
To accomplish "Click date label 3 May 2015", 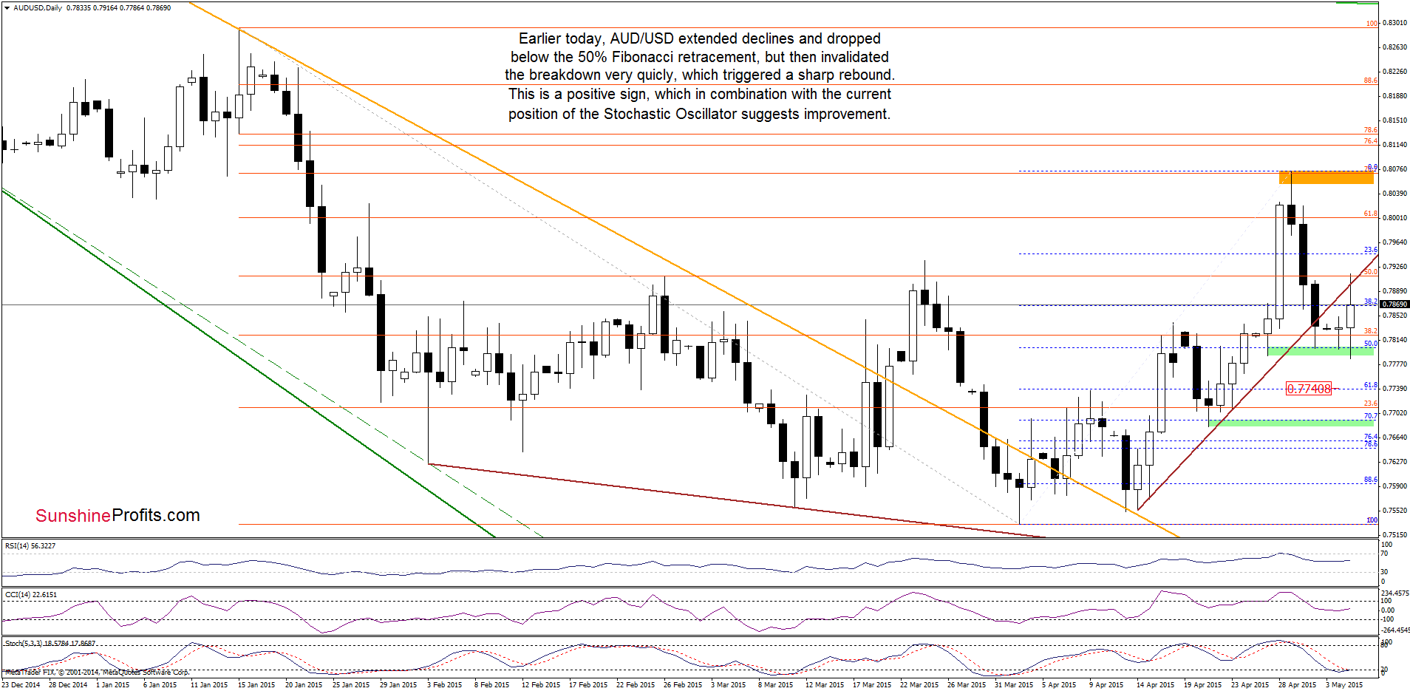I will click(1344, 685).
